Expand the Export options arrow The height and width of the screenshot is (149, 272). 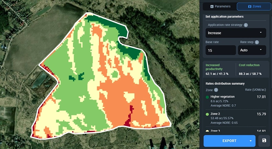251,141
